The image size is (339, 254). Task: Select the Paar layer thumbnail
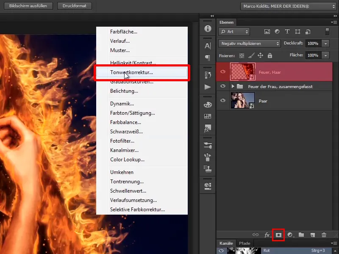[x=242, y=100]
